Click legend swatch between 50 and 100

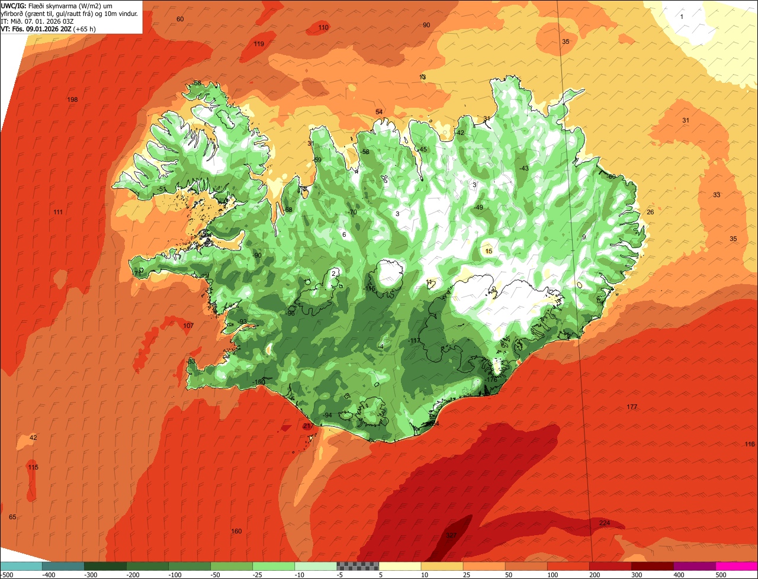click(526, 566)
